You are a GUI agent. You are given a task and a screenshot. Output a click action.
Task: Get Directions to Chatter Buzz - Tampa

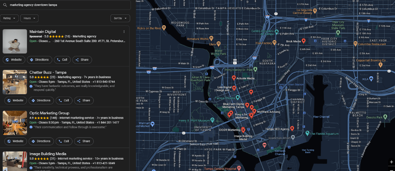tap(41, 100)
